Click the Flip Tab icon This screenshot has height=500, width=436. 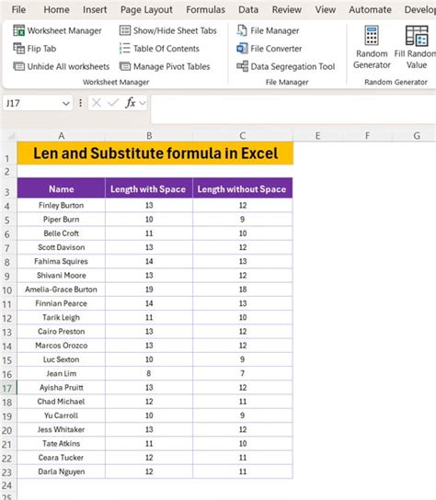click(x=18, y=49)
